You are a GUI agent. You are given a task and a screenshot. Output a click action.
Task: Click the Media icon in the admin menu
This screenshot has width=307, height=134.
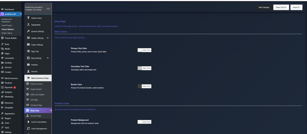[x=2, y=49]
